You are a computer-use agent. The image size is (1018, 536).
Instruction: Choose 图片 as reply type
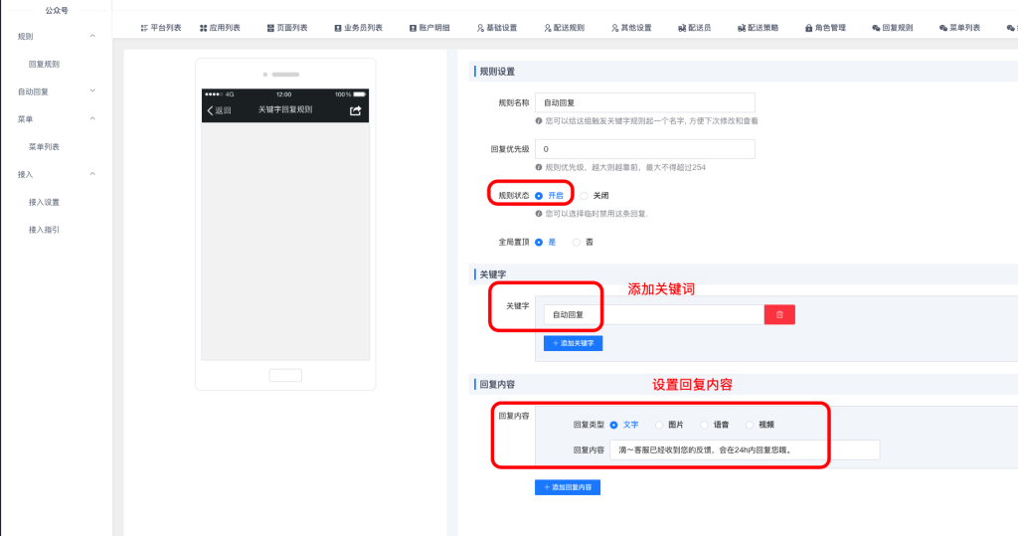click(659, 425)
